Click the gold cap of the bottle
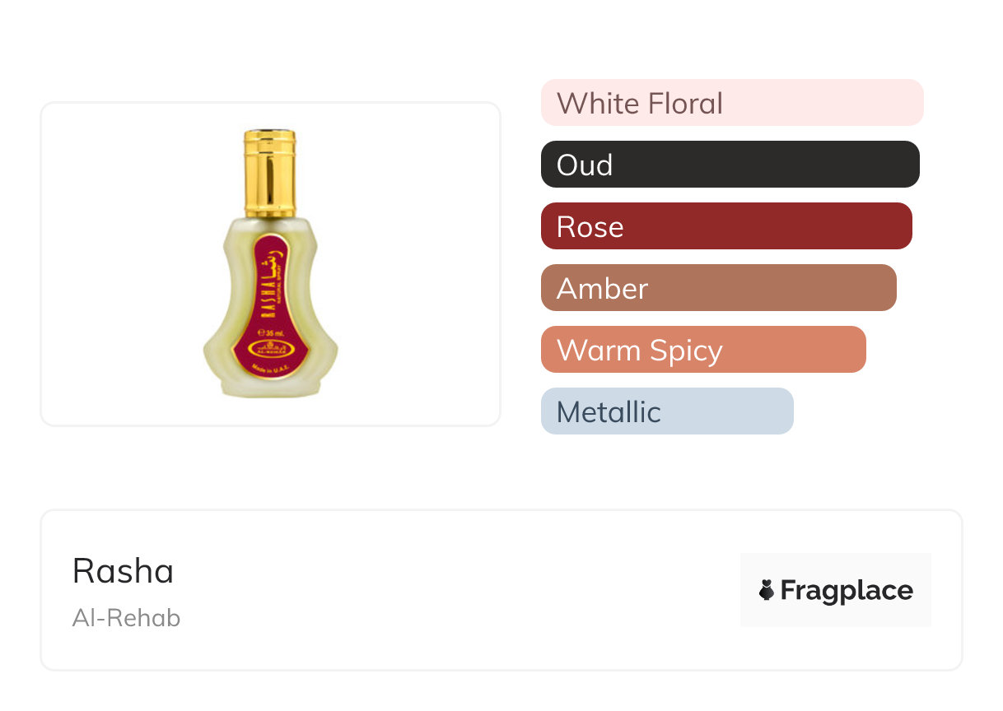This screenshot has height=711, width=1003. pyautogui.click(x=269, y=172)
